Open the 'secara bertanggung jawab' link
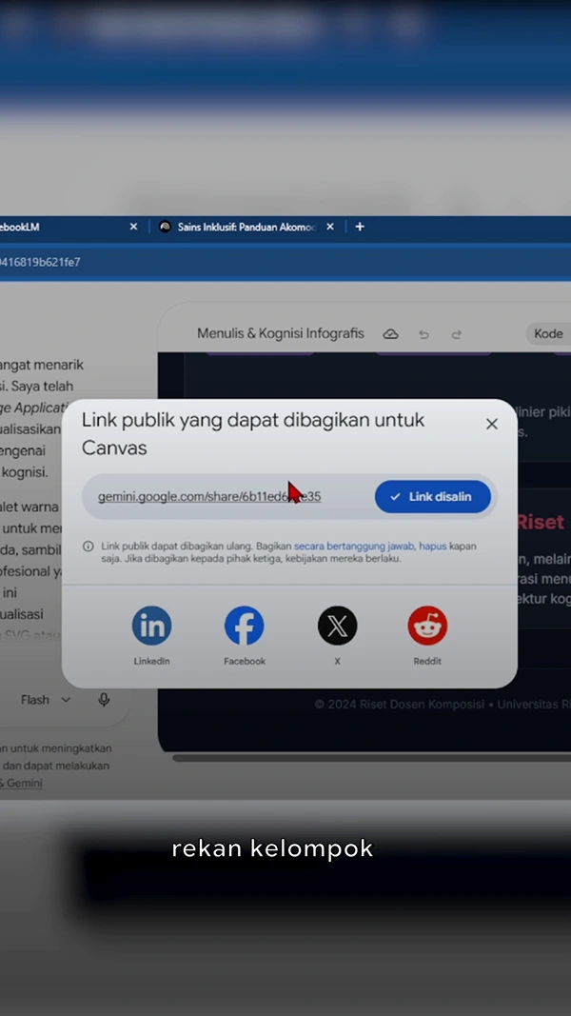571x1016 pixels. point(353,547)
